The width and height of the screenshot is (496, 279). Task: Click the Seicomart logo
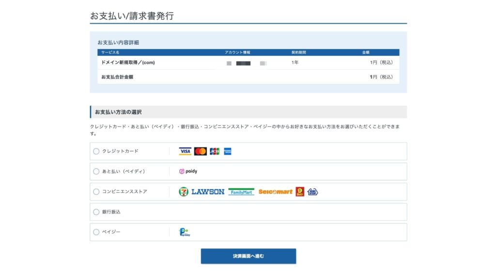[x=275, y=192]
